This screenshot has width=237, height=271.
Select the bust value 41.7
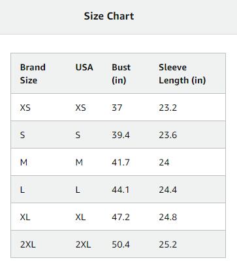[121, 162]
